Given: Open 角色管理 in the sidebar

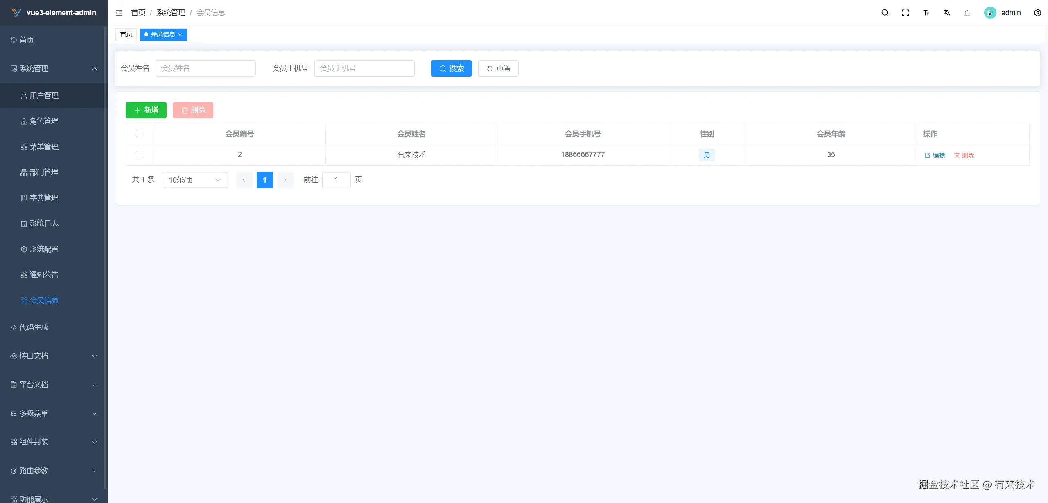Looking at the screenshot, I should click(x=44, y=121).
